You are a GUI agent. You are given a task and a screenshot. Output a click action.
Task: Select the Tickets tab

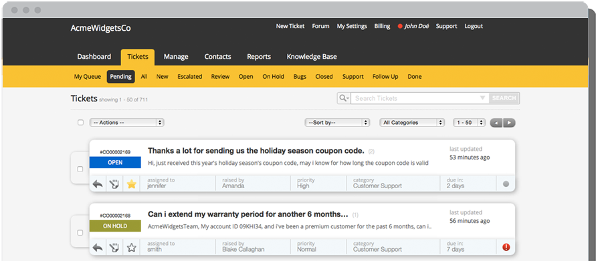[x=138, y=57]
